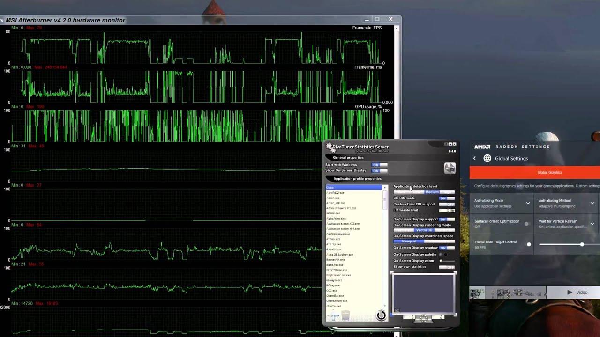Expand the Anti-aliasing Method dropdown
The image size is (600, 337).
coord(592,203)
